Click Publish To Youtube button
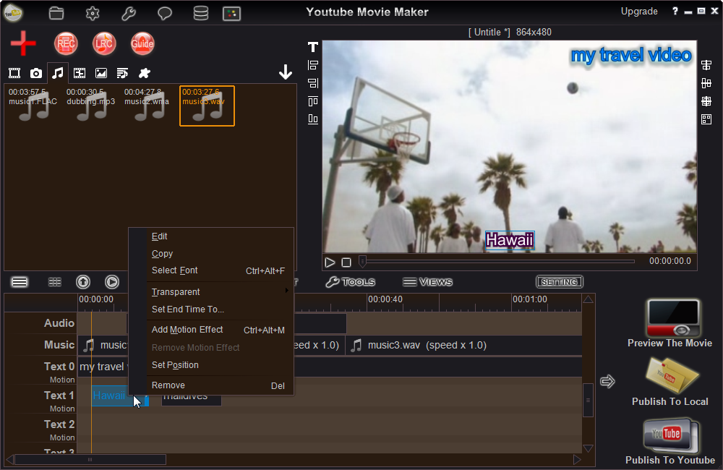Viewport: 723px width, 470px height. (671, 441)
